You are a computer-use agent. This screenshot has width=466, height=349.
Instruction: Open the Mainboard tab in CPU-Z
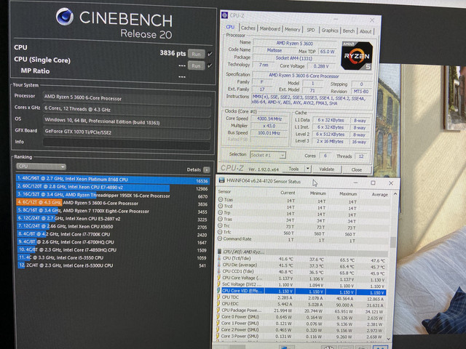click(x=270, y=29)
